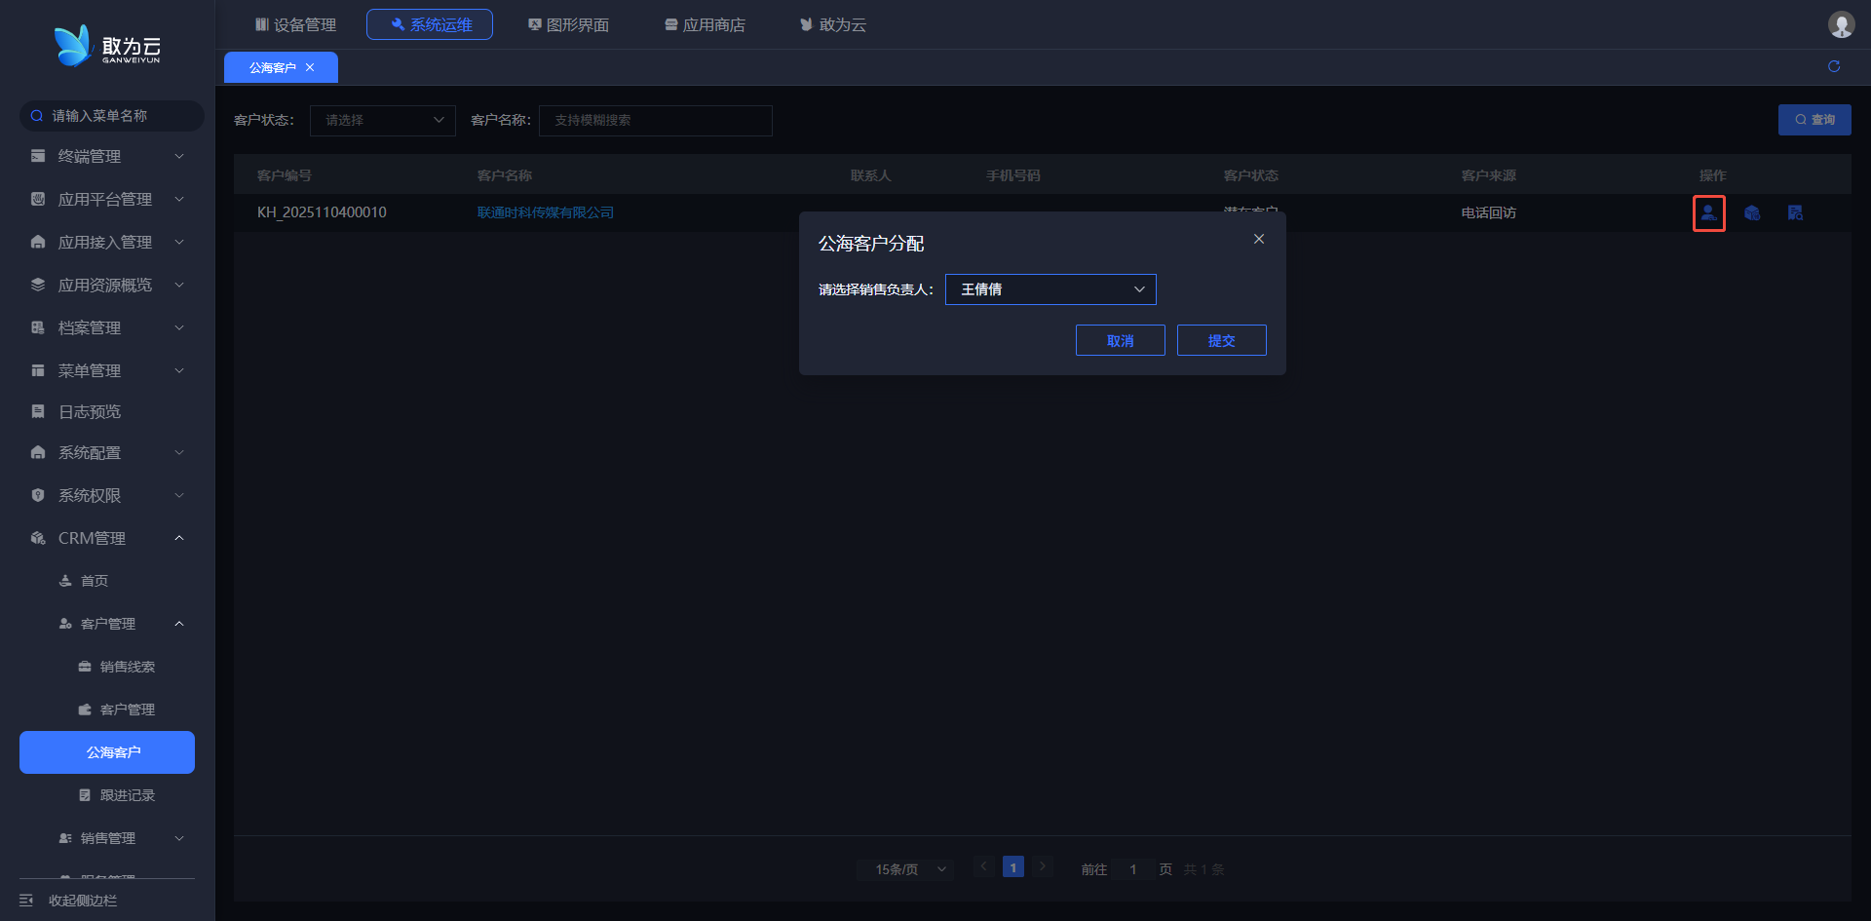
Task: Open 公海客户 in the sidebar
Action: click(x=107, y=752)
